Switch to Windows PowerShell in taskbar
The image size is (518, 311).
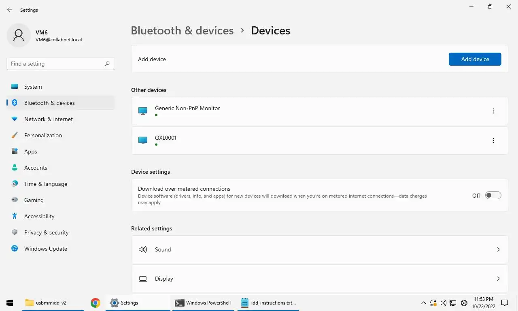click(203, 302)
